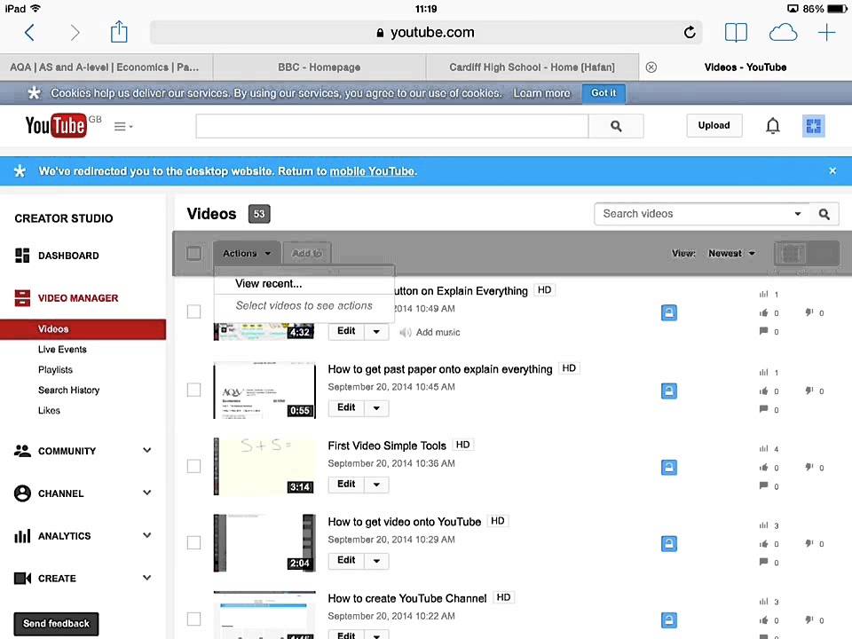Open the YouTube guide menu icon
The width and height of the screenshot is (852, 639).
(123, 127)
